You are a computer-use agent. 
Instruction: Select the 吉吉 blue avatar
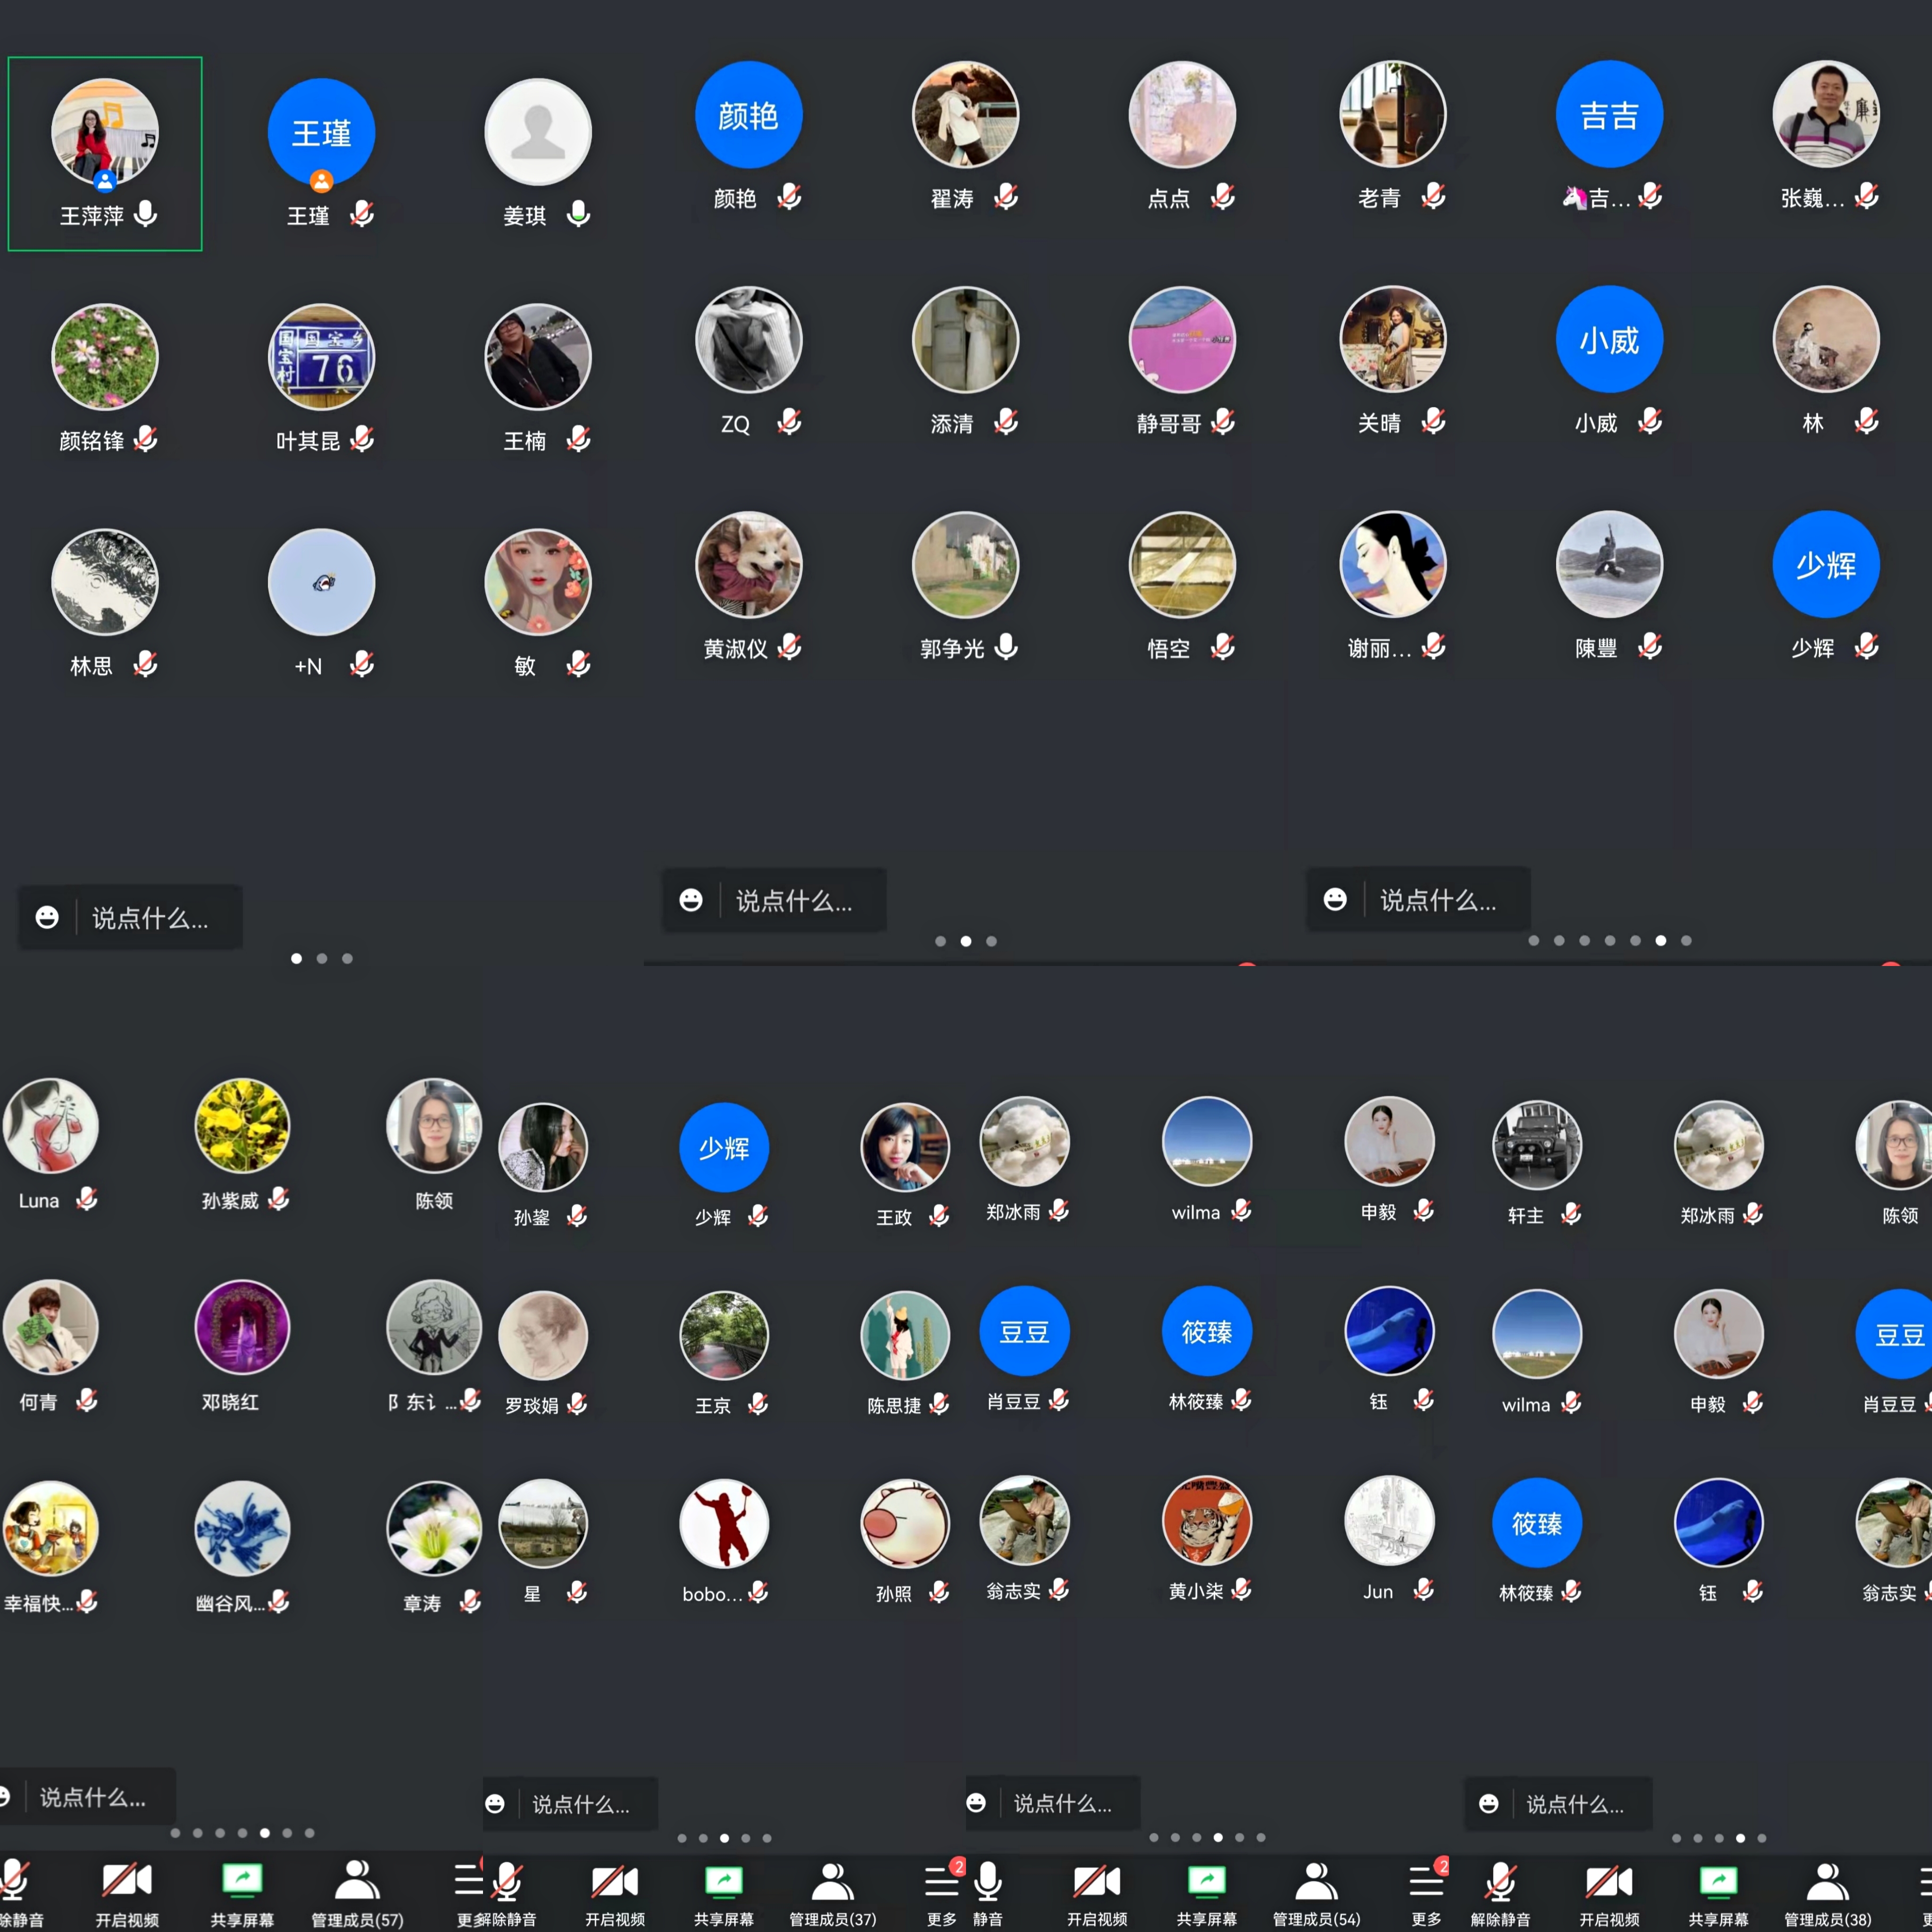1609,115
